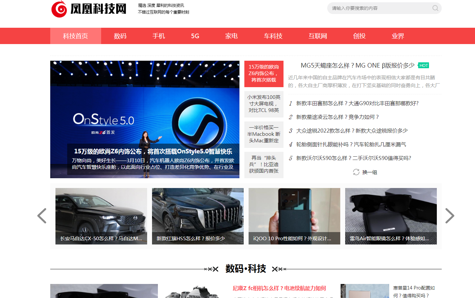The image size is (475, 298).
Task: Open the iQOO 10 Pro thumbnail
Action: click(x=294, y=216)
